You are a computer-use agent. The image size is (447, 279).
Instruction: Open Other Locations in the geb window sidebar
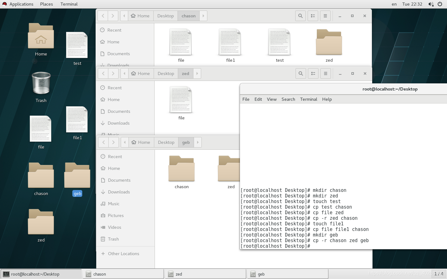125,254
